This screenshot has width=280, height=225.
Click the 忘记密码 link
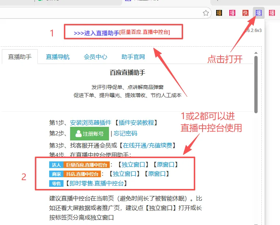pos(126,133)
